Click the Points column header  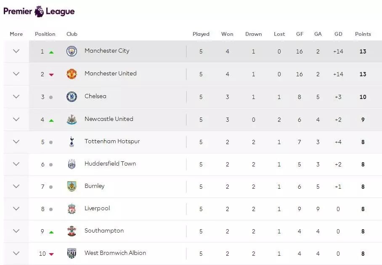(x=363, y=34)
